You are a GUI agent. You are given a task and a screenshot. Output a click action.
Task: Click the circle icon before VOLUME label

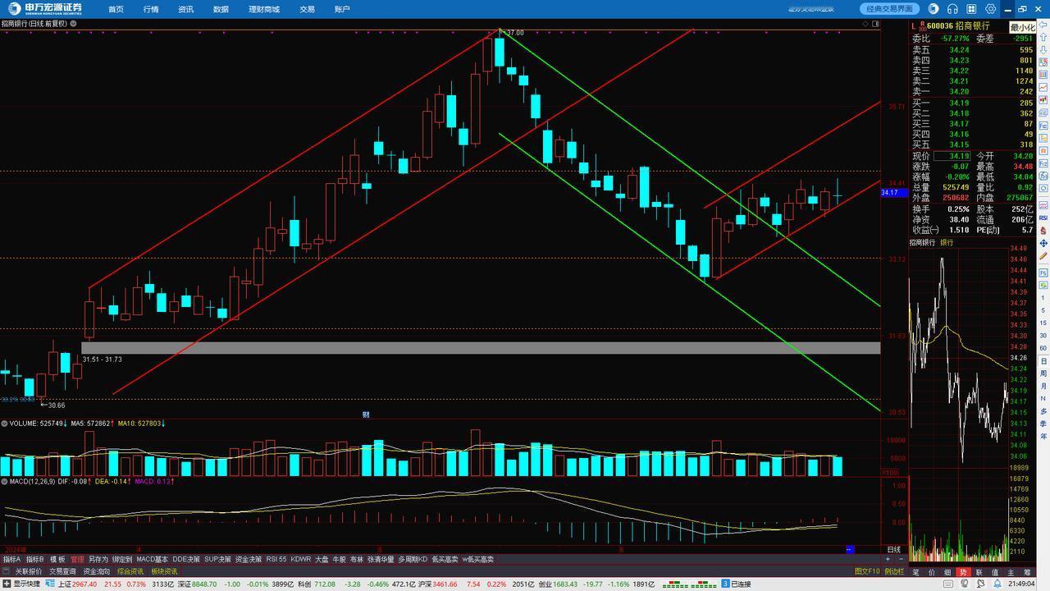3,424
